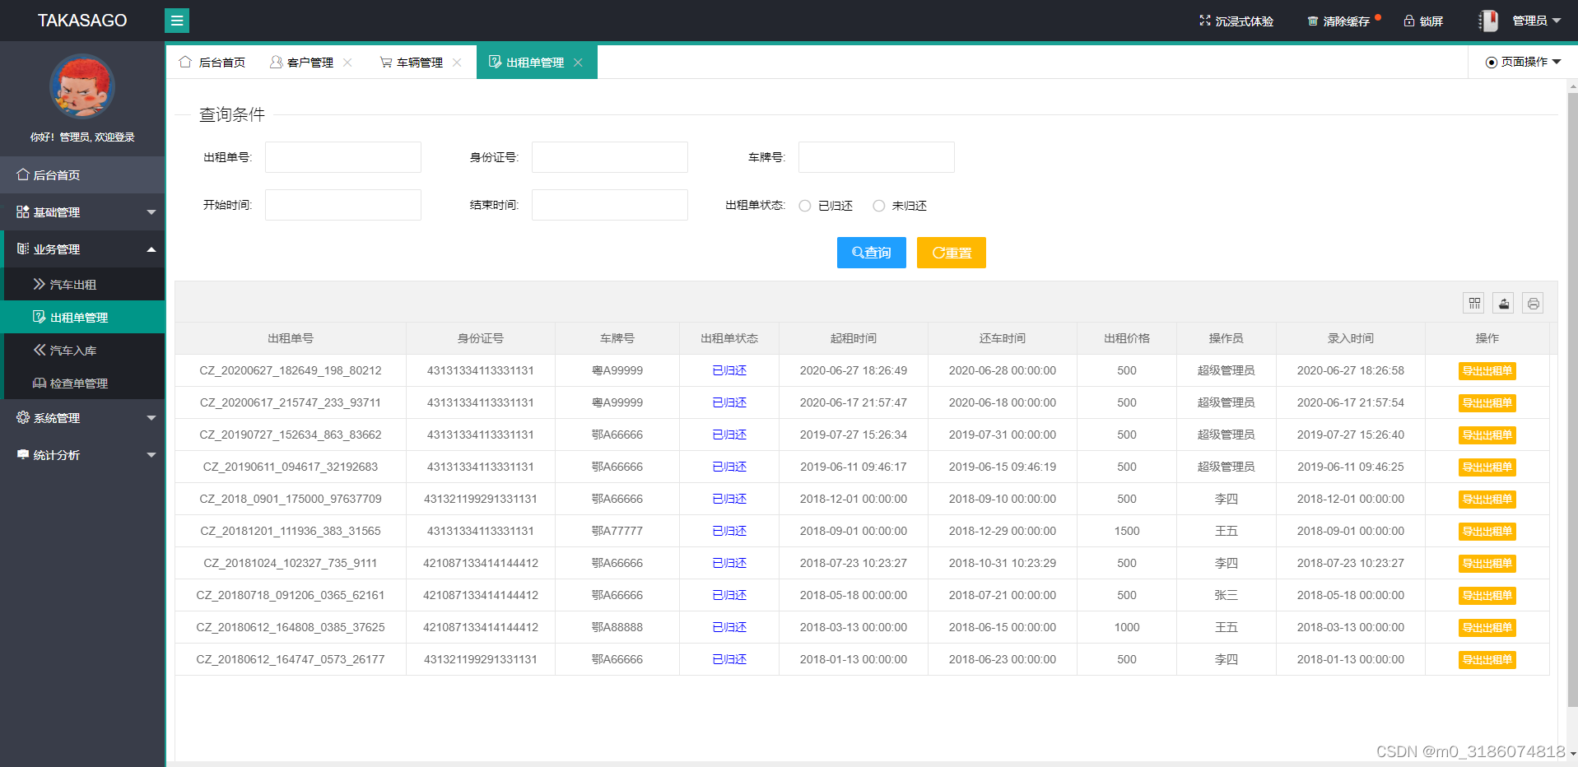Open the 页面操作 dropdown
Viewport: 1578px width, 767px height.
coord(1523,62)
